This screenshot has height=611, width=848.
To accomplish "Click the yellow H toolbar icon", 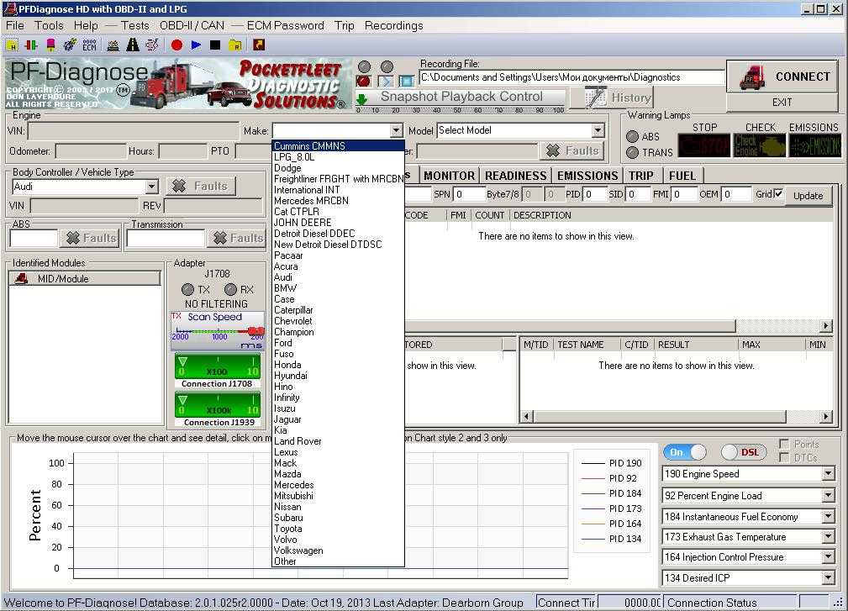I will coord(12,45).
